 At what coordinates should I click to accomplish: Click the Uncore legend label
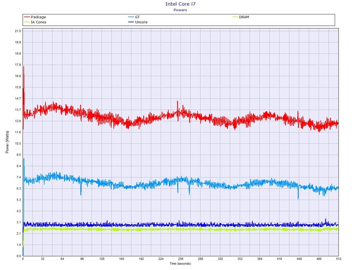(141, 22)
